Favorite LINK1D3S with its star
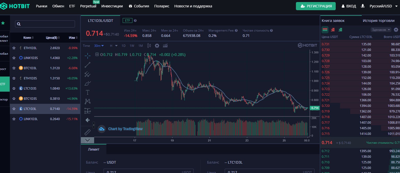 coord(14,58)
